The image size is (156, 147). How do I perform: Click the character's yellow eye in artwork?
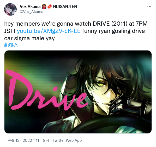tap(101, 84)
